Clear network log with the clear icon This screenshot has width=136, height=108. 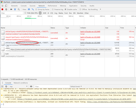click(6, 9)
